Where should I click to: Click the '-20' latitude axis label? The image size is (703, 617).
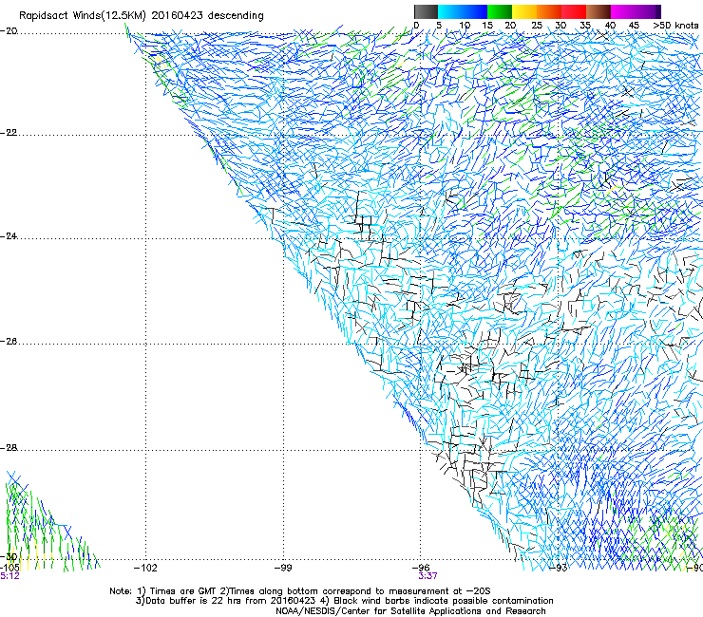9,31
